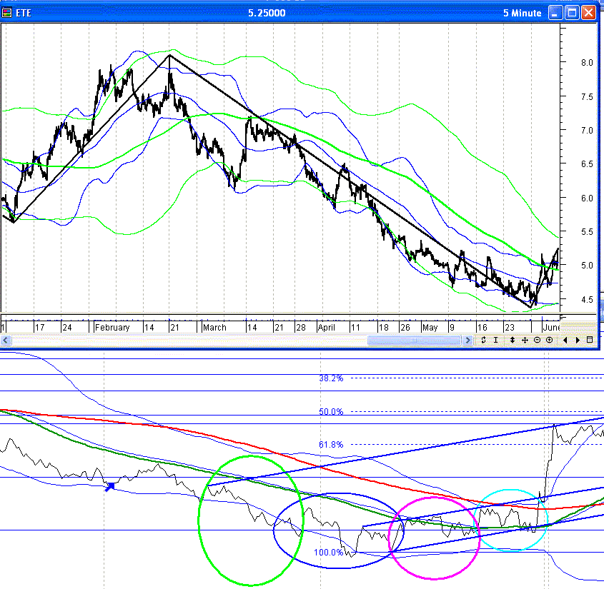Click the 5 Minute interval label

click(x=523, y=13)
